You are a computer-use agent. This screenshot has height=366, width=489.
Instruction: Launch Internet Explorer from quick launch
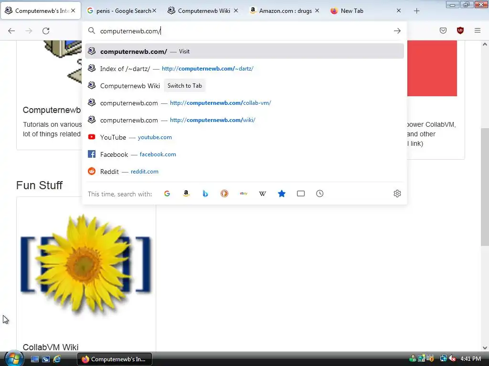[57, 359]
